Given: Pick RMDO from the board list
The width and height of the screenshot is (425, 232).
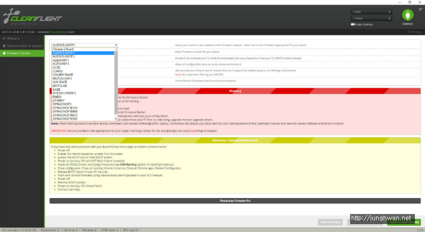Looking at the screenshot, I should coord(83,97).
